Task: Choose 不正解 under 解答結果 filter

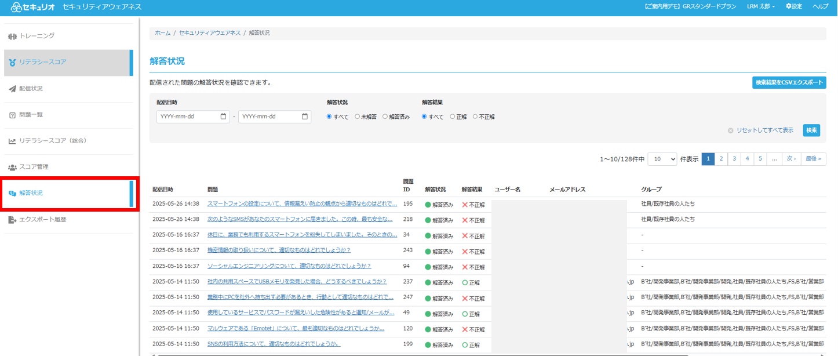Action: 475,117
